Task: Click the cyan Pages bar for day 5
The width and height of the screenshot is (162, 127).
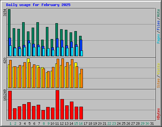Action: pos(29,50)
